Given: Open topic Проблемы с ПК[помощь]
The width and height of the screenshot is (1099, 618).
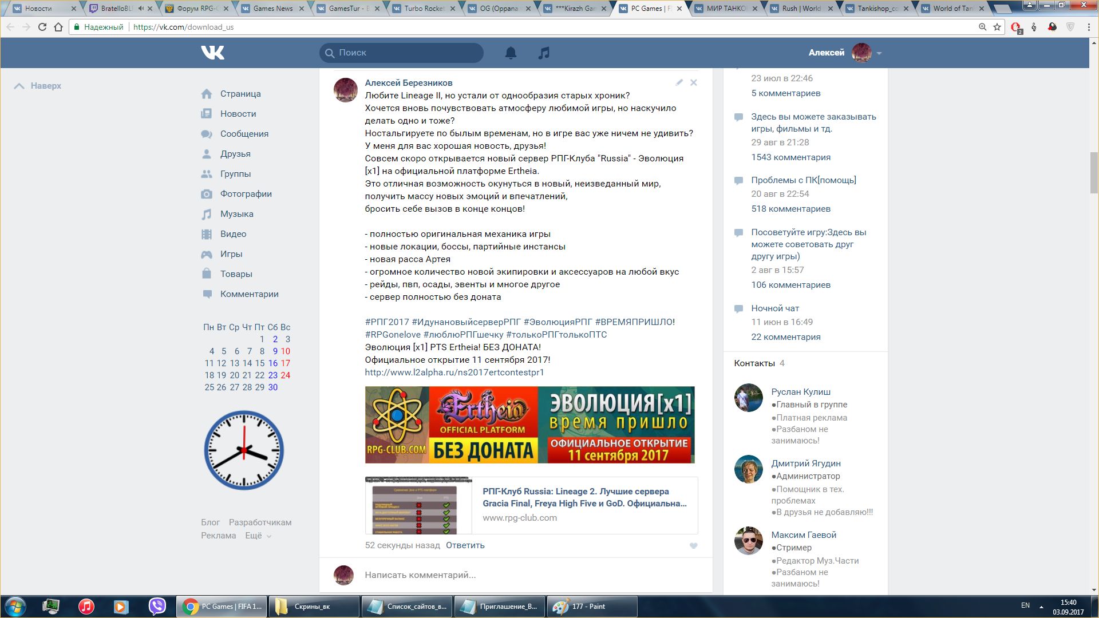Looking at the screenshot, I should pyautogui.click(x=804, y=180).
